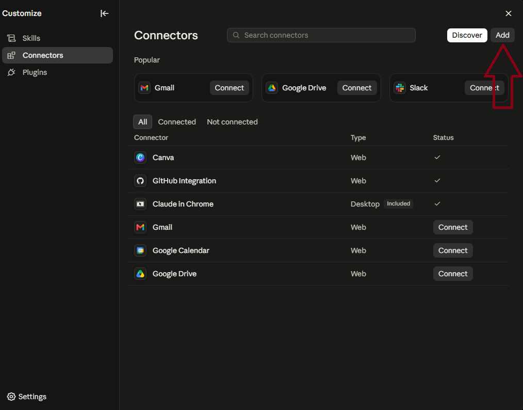
Task: Click the Slack icon in Popular
Action: (400, 88)
